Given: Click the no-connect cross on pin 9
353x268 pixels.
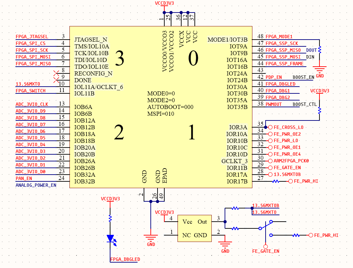Looking at the screenshot, I should [x=56, y=80].
